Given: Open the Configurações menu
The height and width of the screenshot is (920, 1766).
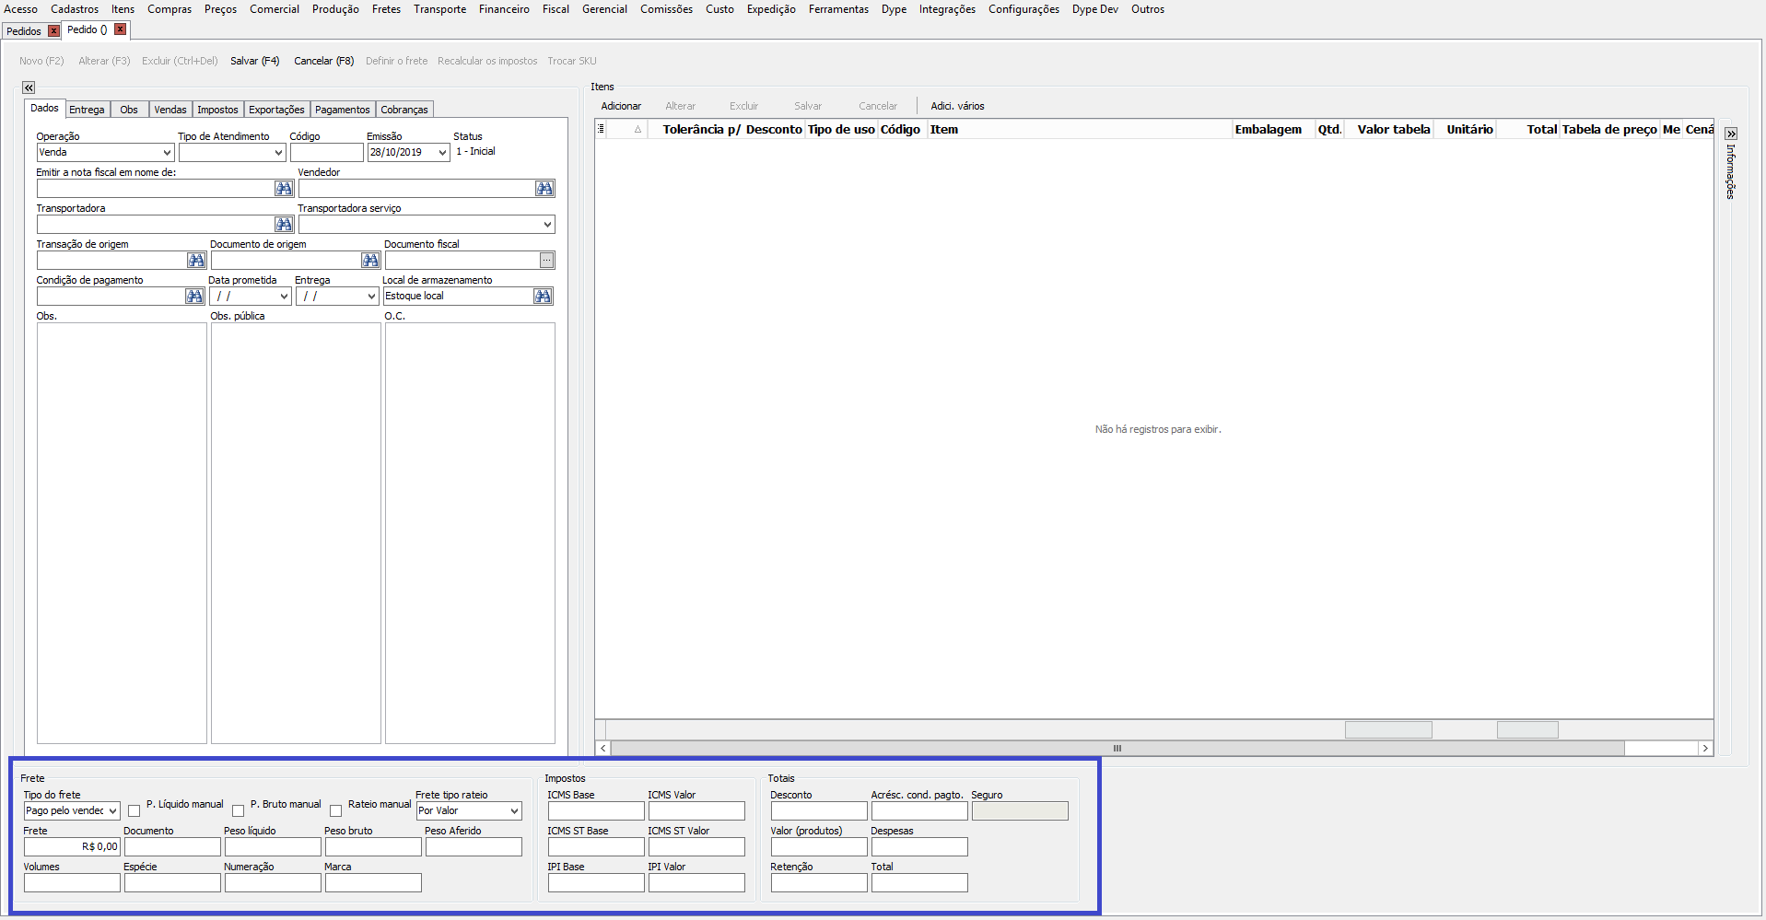Looking at the screenshot, I should click(1023, 9).
